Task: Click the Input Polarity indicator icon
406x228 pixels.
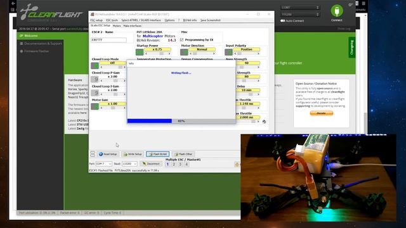Action: click(x=228, y=52)
